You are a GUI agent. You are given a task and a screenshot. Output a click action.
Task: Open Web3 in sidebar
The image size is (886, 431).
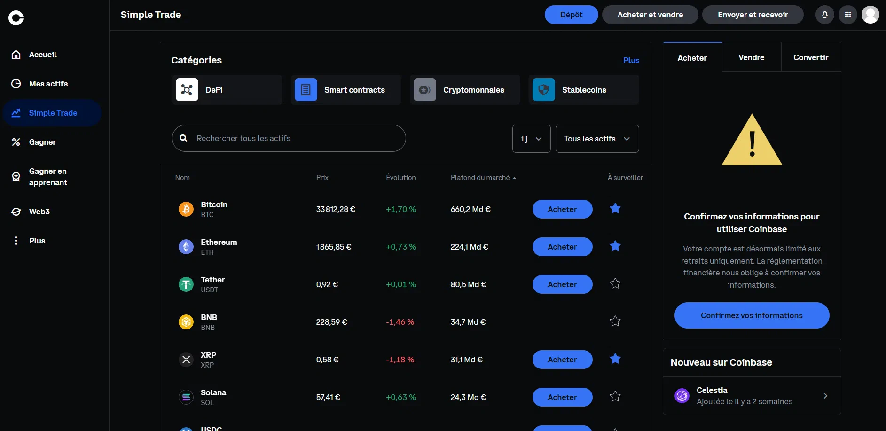52,212
